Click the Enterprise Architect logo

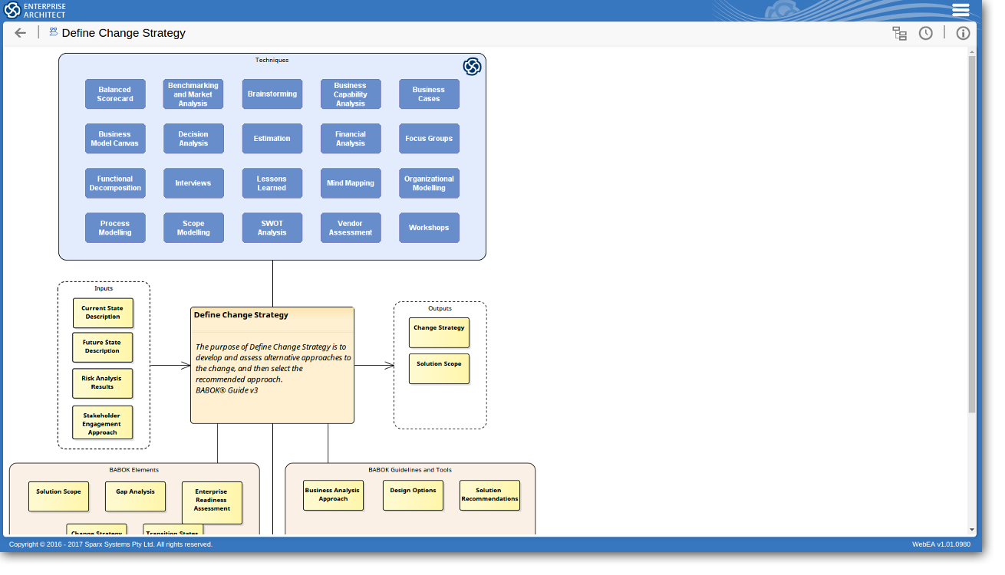35,10
